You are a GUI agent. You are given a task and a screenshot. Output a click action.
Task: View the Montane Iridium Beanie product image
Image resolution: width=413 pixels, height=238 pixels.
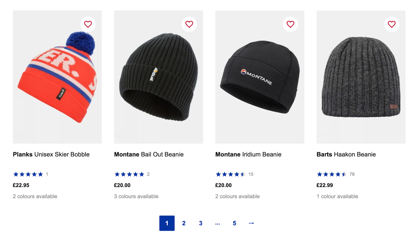pyautogui.click(x=260, y=77)
